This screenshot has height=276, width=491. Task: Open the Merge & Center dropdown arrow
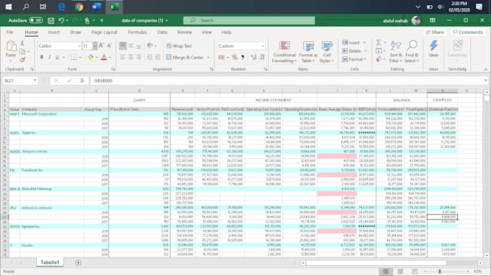[x=208, y=58]
